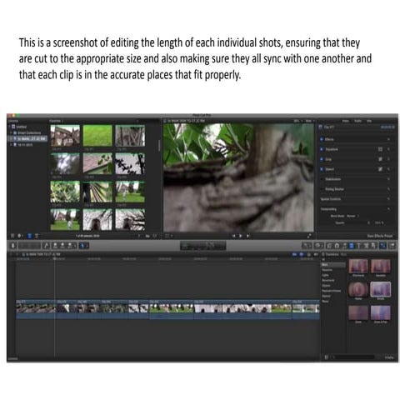This screenshot has height=400, width=400.
Task: Expand Smart Collections folder
Action: (12, 132)
